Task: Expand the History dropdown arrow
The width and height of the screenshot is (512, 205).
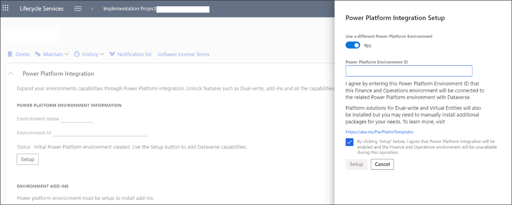Action: click(x=102, y=54)
